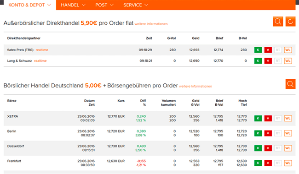The width and height of the screenshot is (299, 174).
Task: Click RT button in Frankfurt row
Action: (x=278, y=163)
